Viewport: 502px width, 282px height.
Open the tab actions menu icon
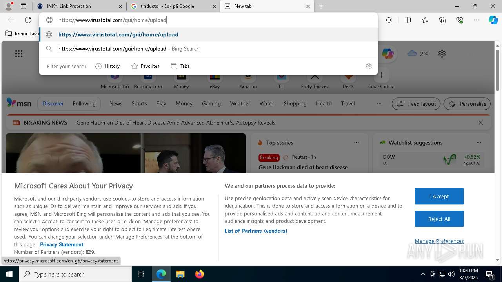pos(24,6)
